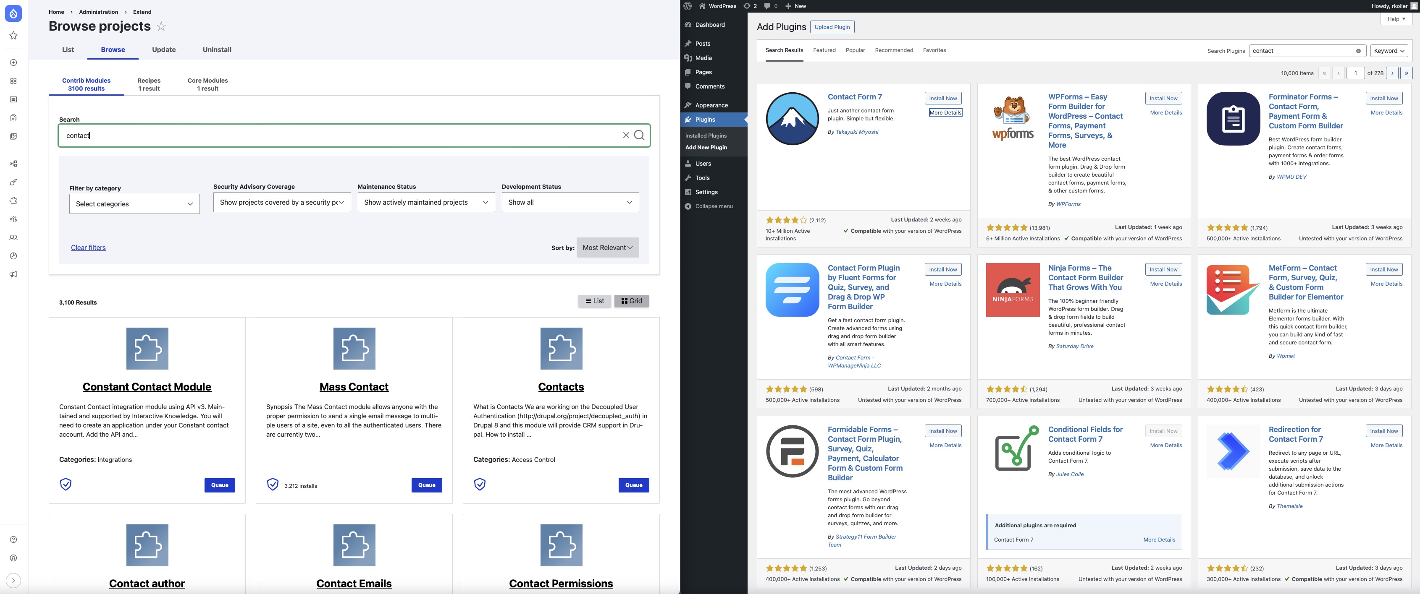The image size is (1420, 594).
Task: Switch the Drupal results to List view
Action: click(594, 301)
